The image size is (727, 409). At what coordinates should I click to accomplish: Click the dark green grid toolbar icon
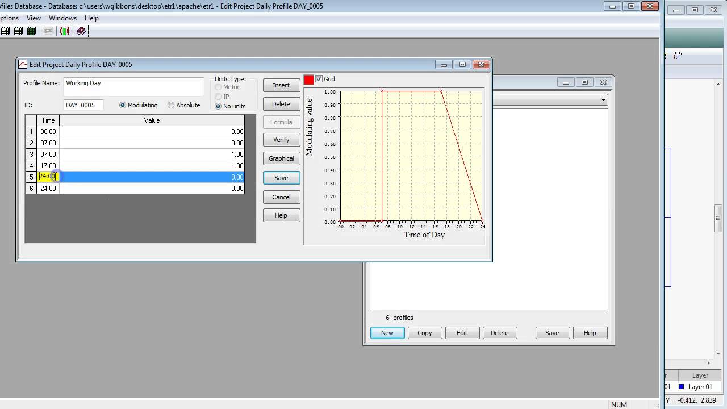coord(32,31)
